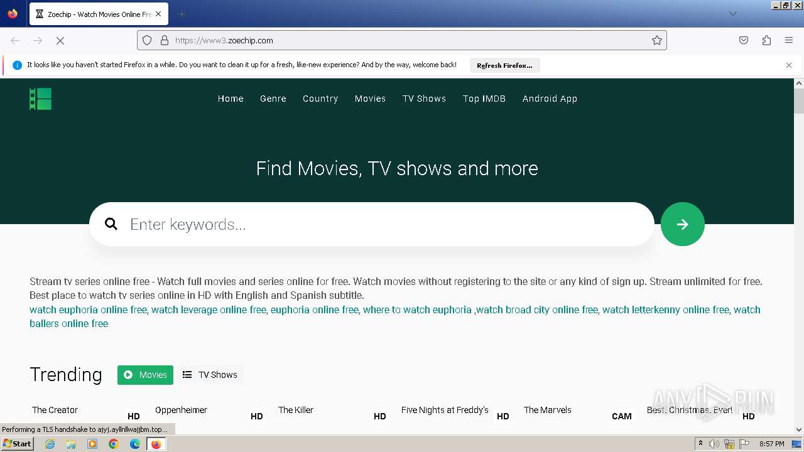
Task: Open the Firefox icon at the window's top-left
Action: point(13,14)
